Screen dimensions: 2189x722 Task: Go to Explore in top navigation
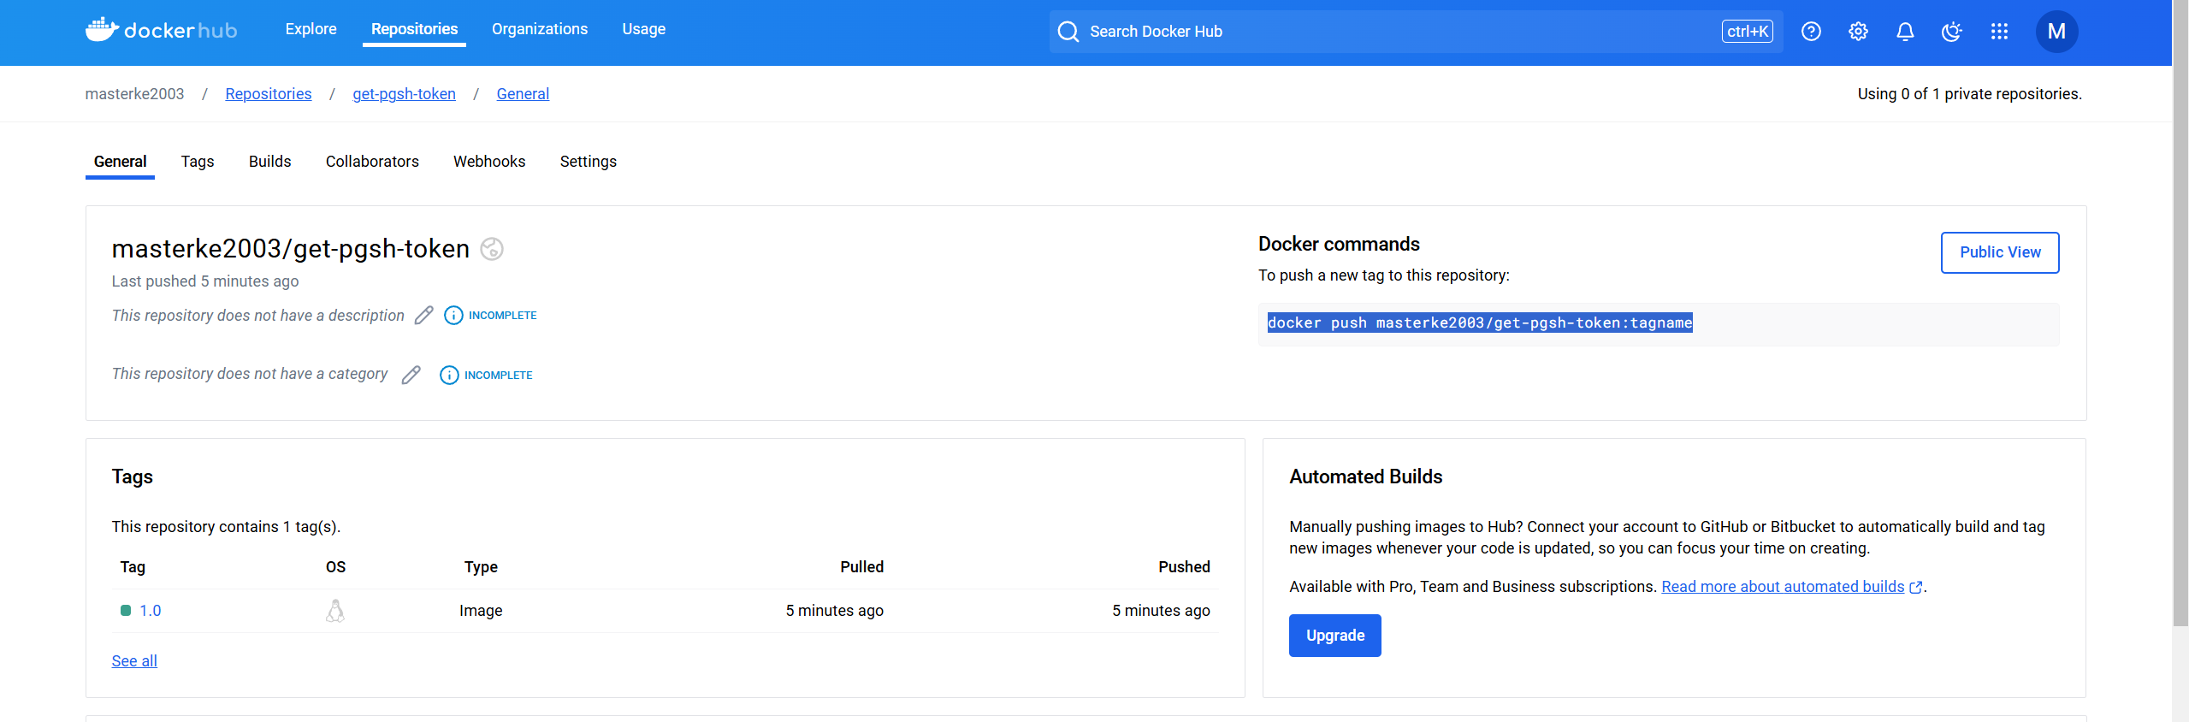(311, 29)
